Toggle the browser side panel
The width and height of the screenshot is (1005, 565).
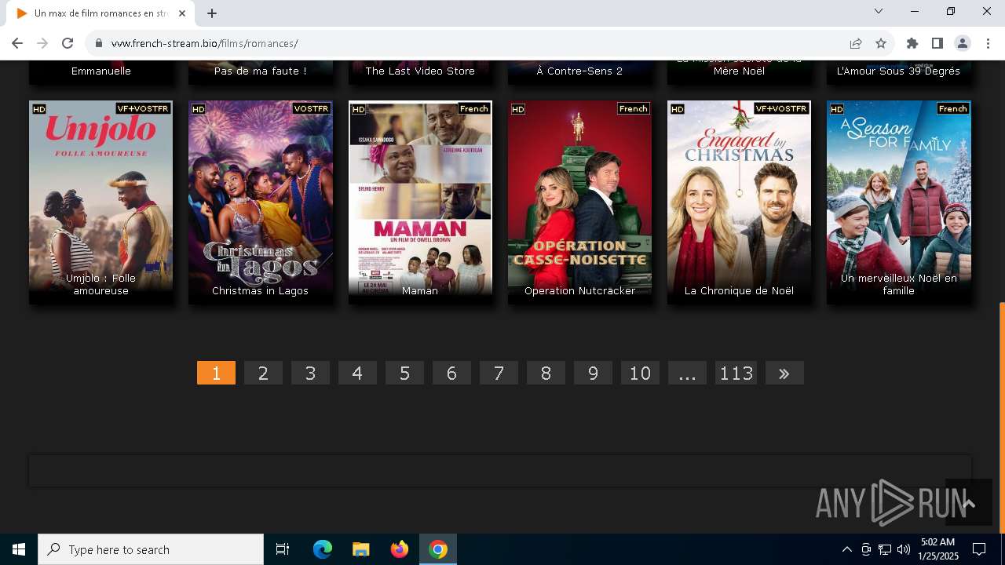(937, 43)
